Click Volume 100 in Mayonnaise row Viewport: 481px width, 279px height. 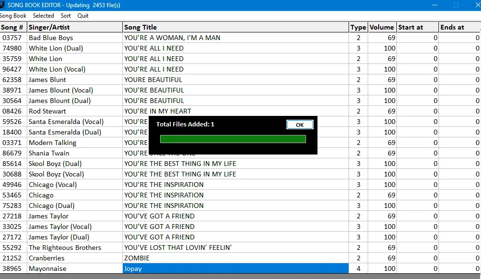pos(382,269)
